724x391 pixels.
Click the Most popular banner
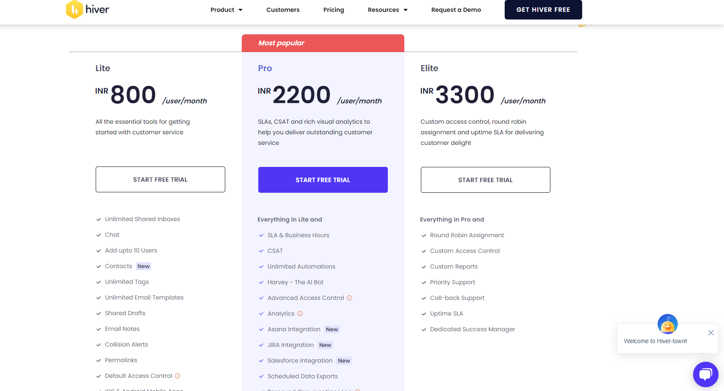[323, 43]
